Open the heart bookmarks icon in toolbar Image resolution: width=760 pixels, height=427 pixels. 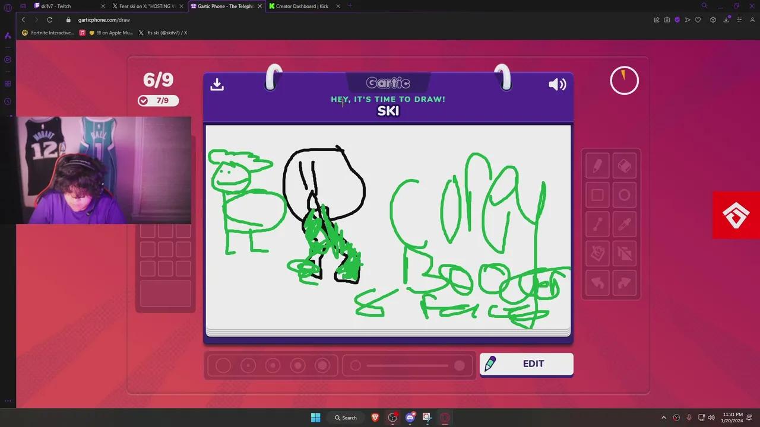pos(698,20)
